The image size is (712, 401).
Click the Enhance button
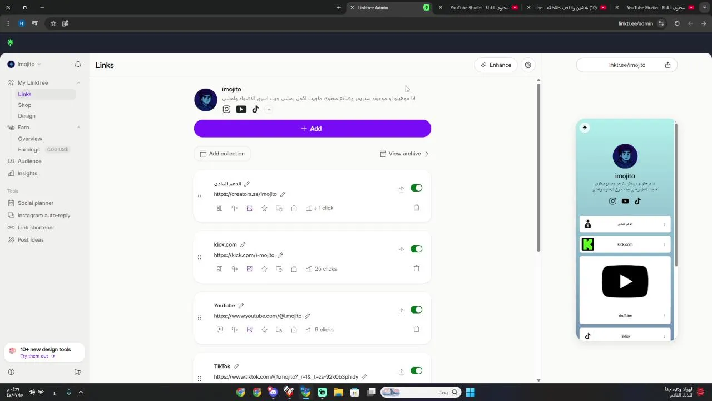[x=496, y=65]
